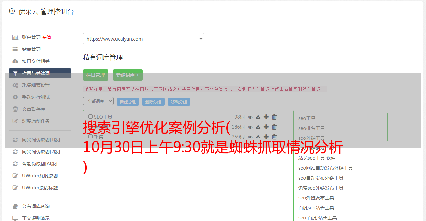Click the play circle icon next to 手动运行测试
The height and width of the screenshot is (221, 426).
15,97
